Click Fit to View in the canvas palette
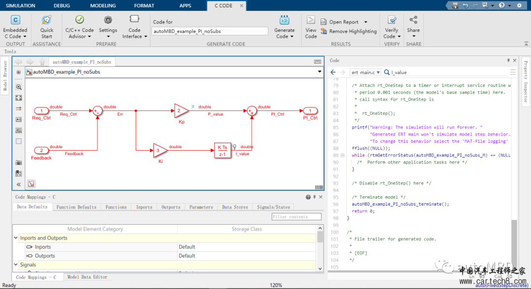This screenshot has height=289, width=531. click(x=19, y=98)
